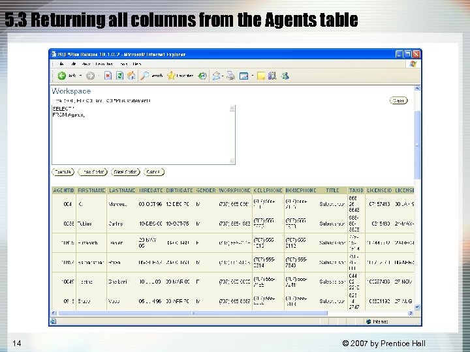Click the HIREDATE column header
Image resolution: width=470 pixels, height=352 pixels.
pos(151,190)
